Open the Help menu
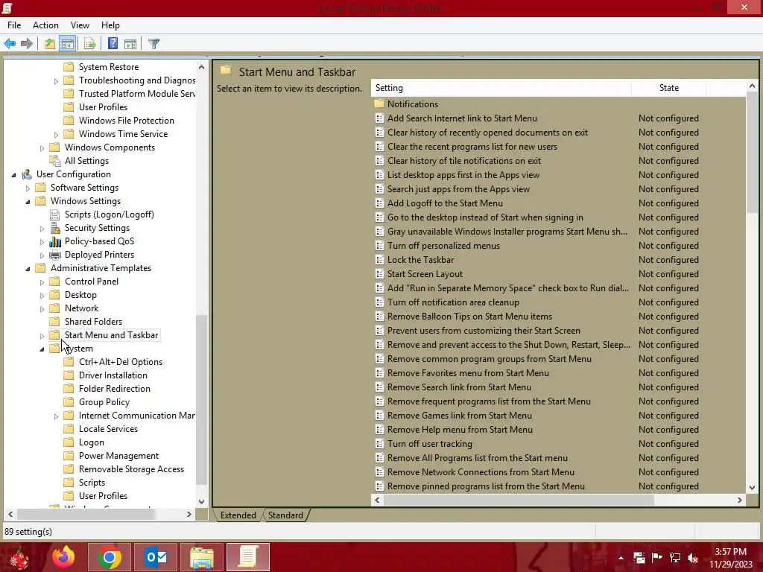 [x=110, y=25]
